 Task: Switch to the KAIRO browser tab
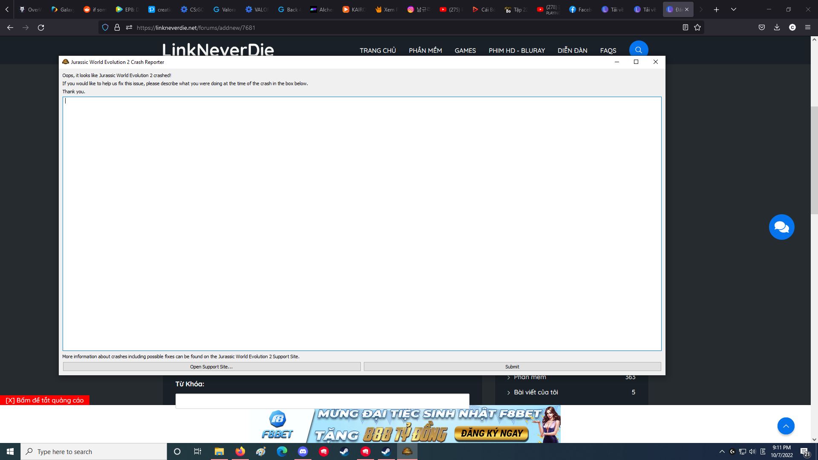click(354, 9)
